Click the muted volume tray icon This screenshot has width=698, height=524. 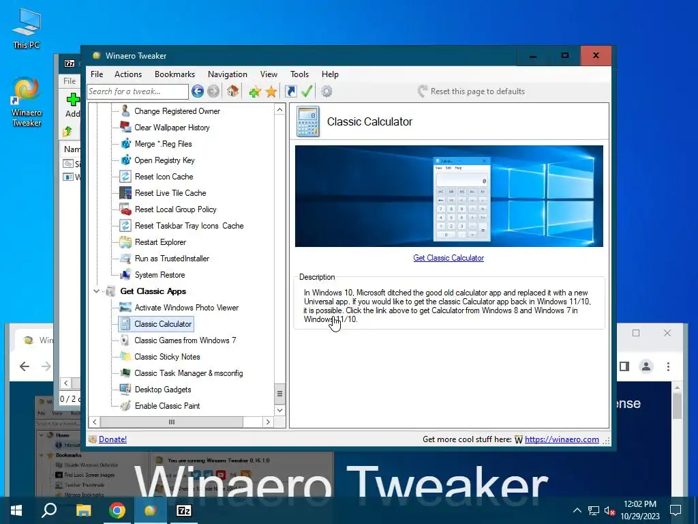click(609, 511)
